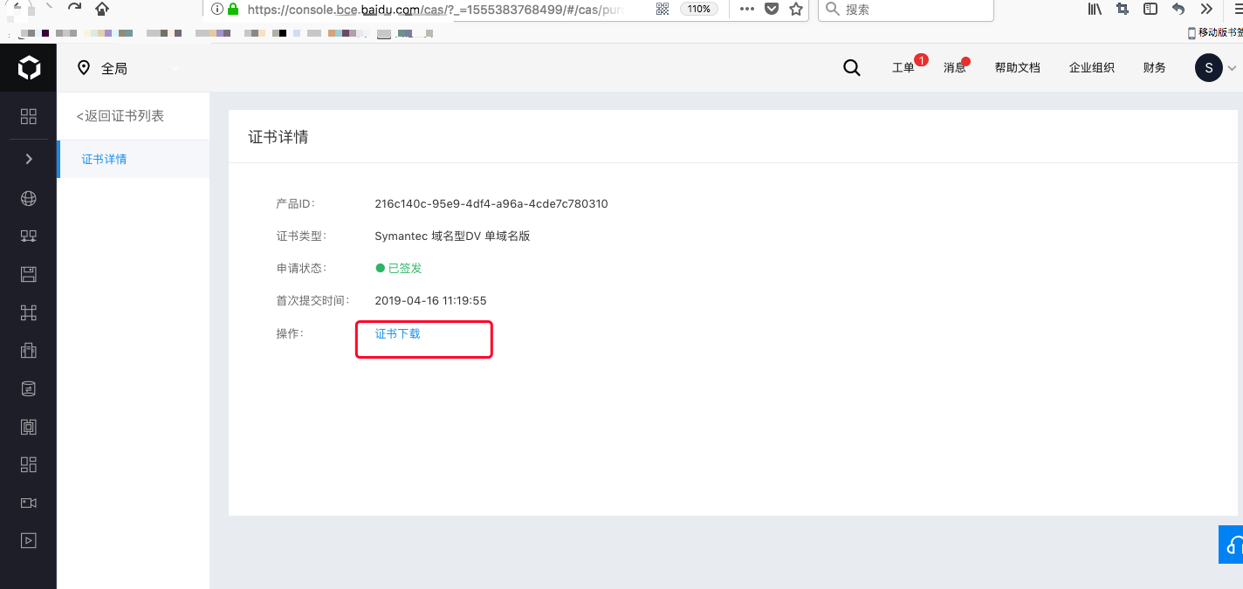Image resolution: width=1243 pixels, height=589 pixels.
Task: Click the Pocket save icon
Action: (772, 10)
